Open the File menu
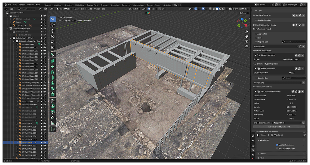 (x=10, y=5)
